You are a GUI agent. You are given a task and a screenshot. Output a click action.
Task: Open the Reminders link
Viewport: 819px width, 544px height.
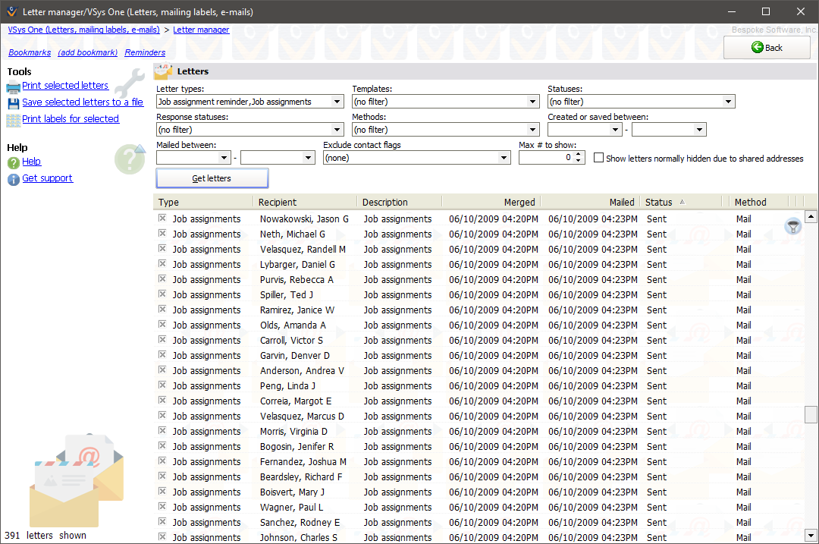(x=145, y=52)
